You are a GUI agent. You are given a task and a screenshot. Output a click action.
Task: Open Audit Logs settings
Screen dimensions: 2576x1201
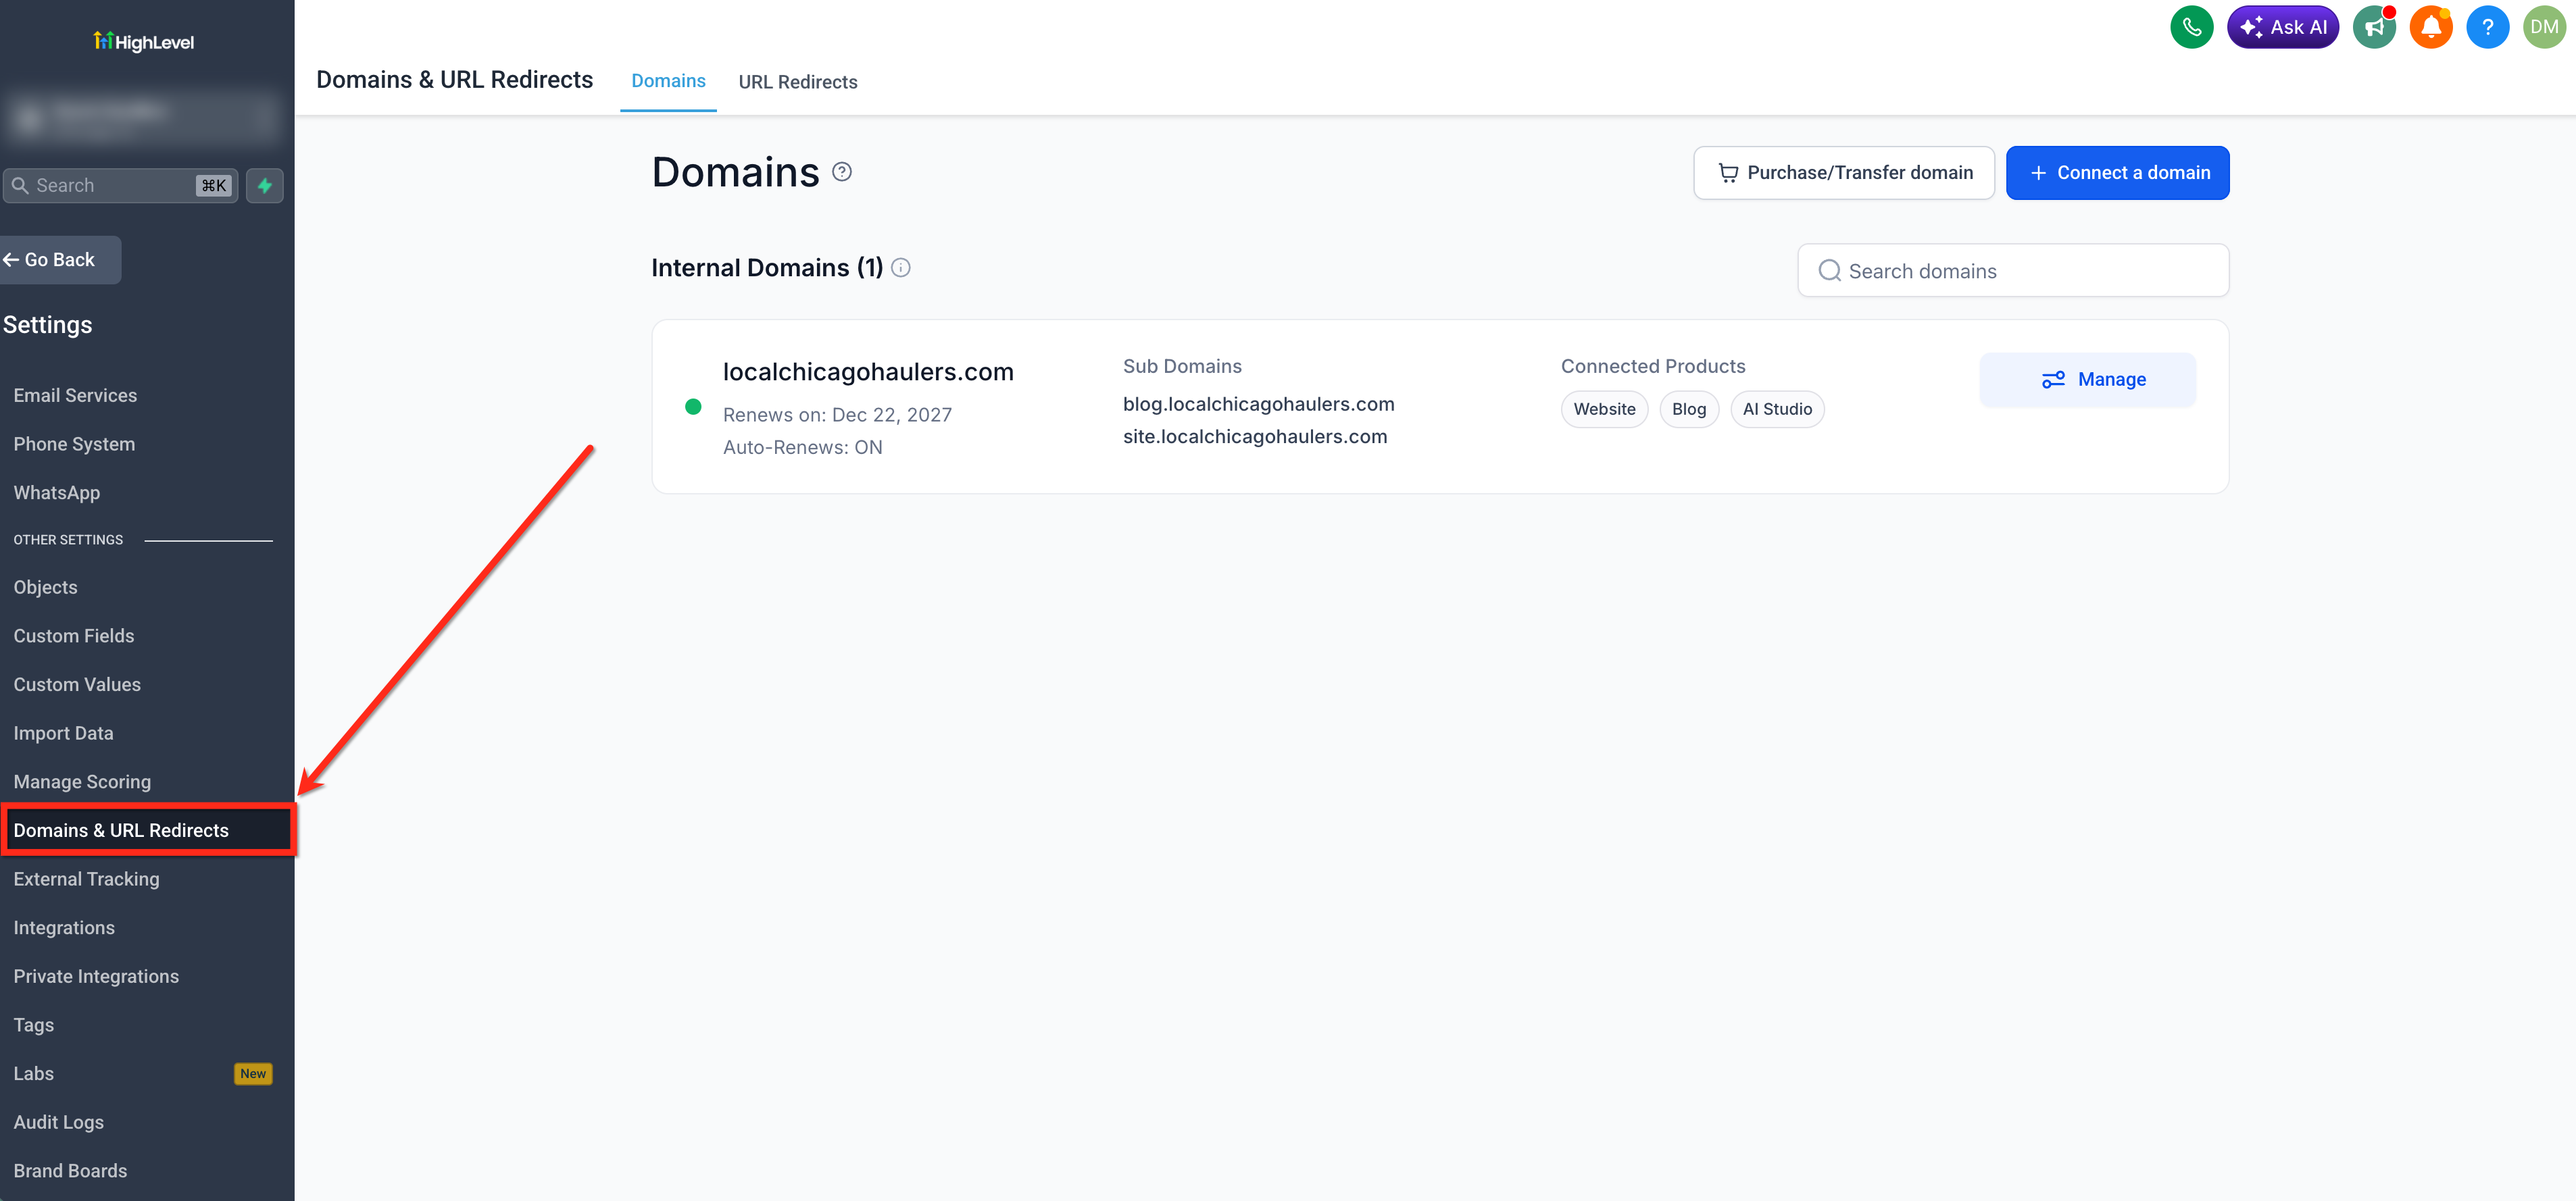59,1122
